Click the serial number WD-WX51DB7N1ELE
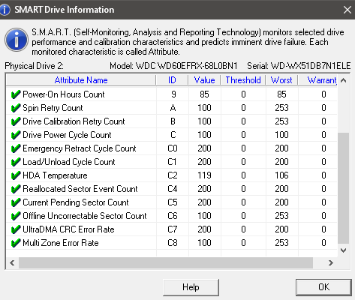Image resolution: width=355 pixels, height=300 pixels. point(311,66)
